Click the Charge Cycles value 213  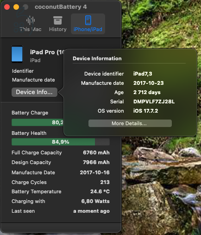coord(105,182)
